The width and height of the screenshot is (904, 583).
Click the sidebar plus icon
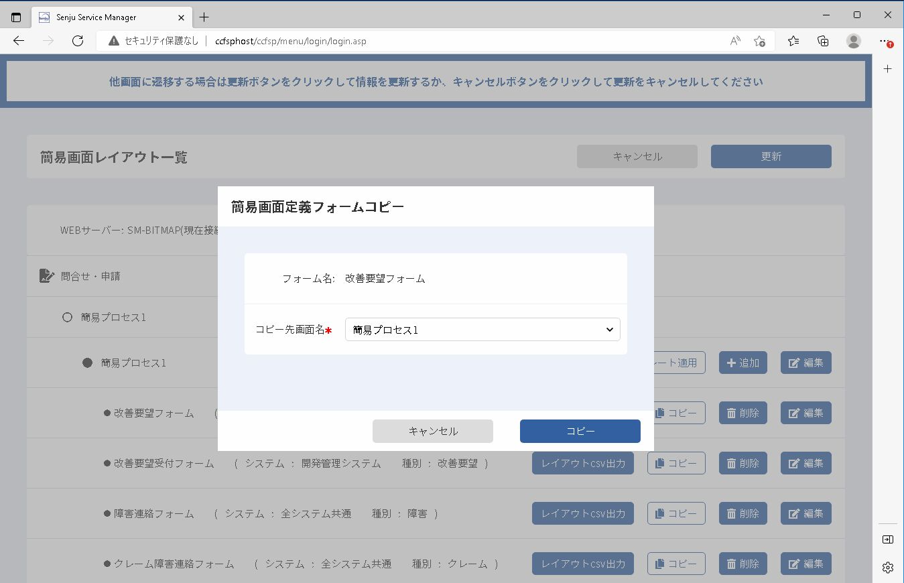pos(888,69)
